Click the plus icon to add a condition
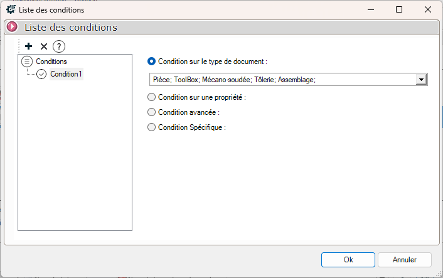Viewport: 443px width, 278px height. click(29, 46)
